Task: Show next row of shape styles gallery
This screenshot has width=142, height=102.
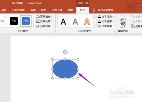Action: pos(34,21)
